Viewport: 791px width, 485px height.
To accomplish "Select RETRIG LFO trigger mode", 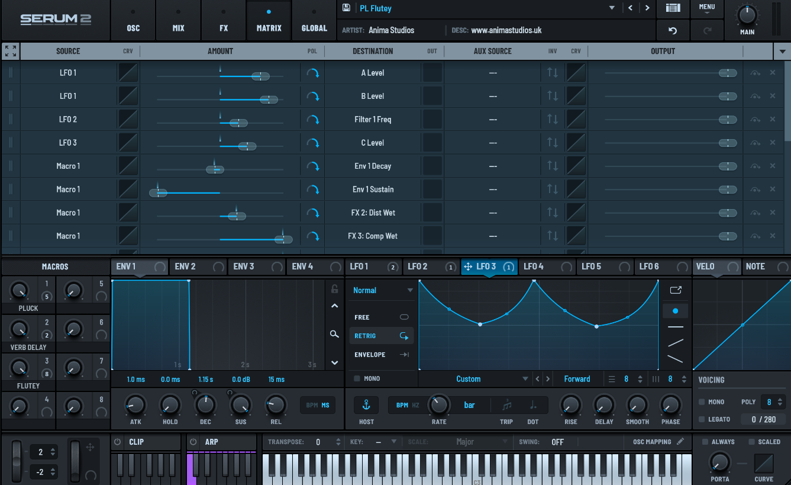I will click(382, 336).
